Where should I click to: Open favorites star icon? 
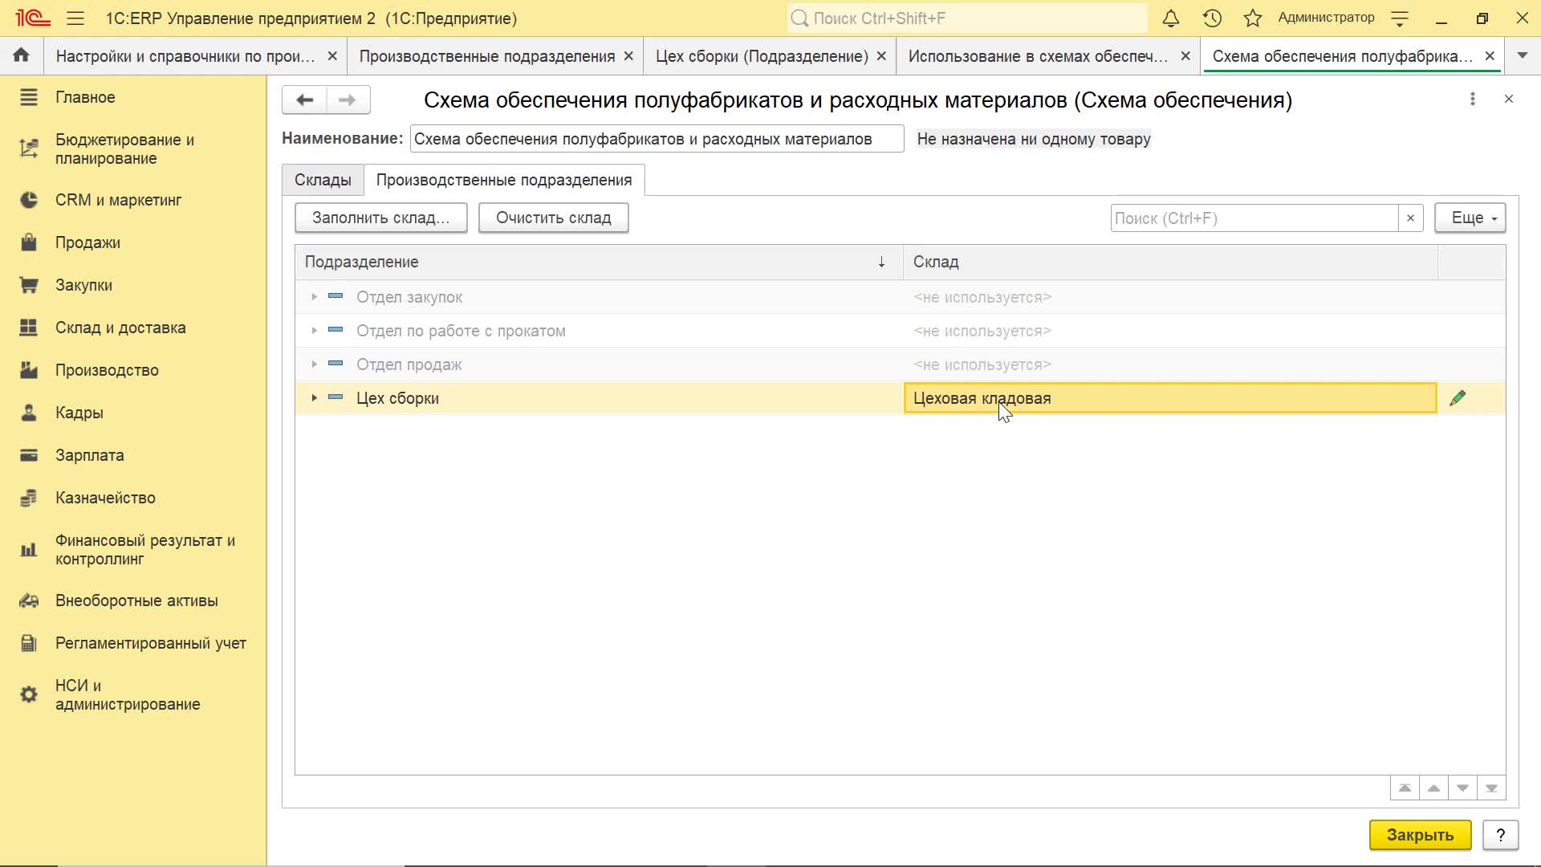click(1253, 18)
